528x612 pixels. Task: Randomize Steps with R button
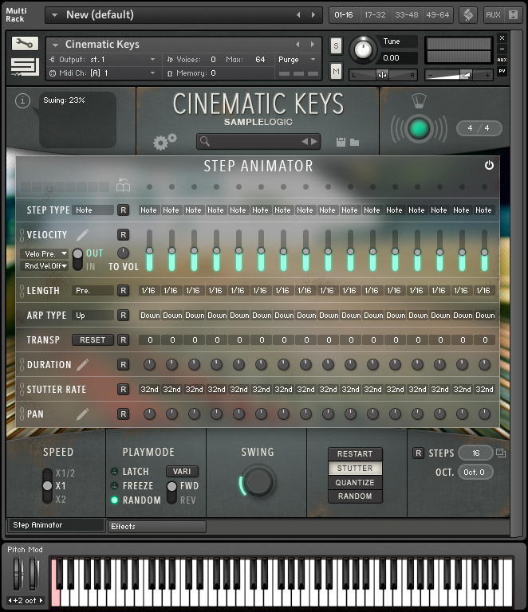[418, 453]
